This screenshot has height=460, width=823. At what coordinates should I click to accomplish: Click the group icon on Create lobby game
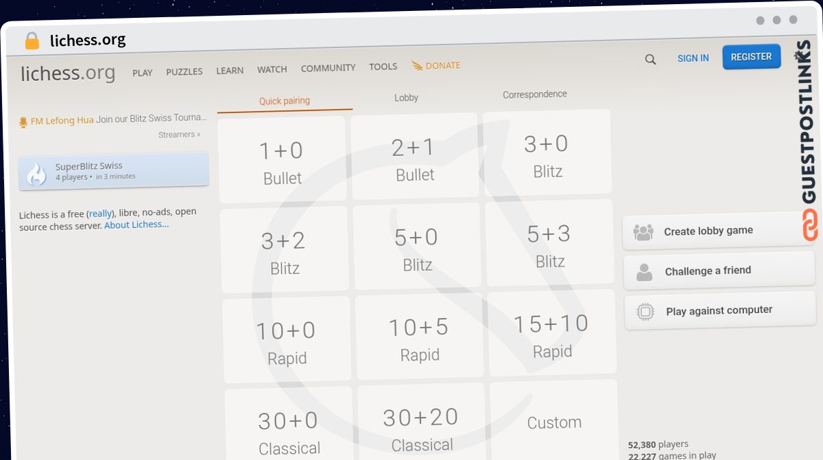(643, 233)
